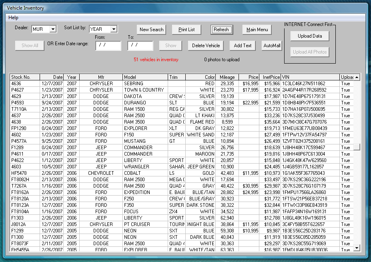The image size is (371, 262).
Task: Click the Print List button
Action: pos(187,30)
